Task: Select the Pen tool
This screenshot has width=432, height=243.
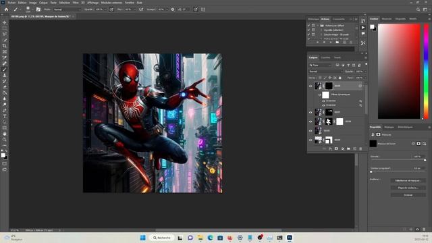Action: click(x=5, y=111)
